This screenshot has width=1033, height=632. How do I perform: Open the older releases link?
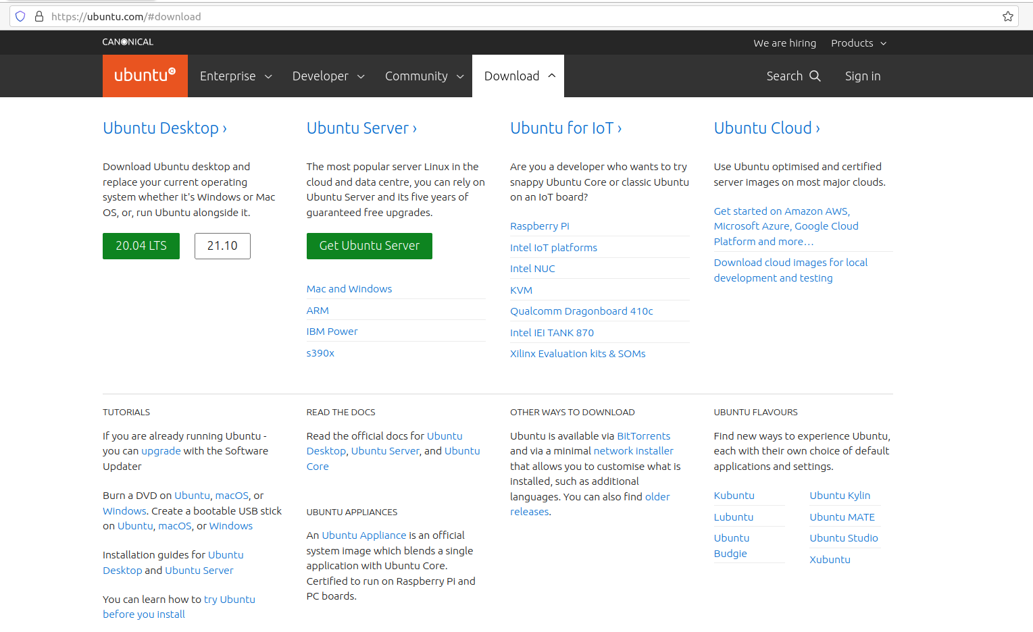(x=590, y=504)
